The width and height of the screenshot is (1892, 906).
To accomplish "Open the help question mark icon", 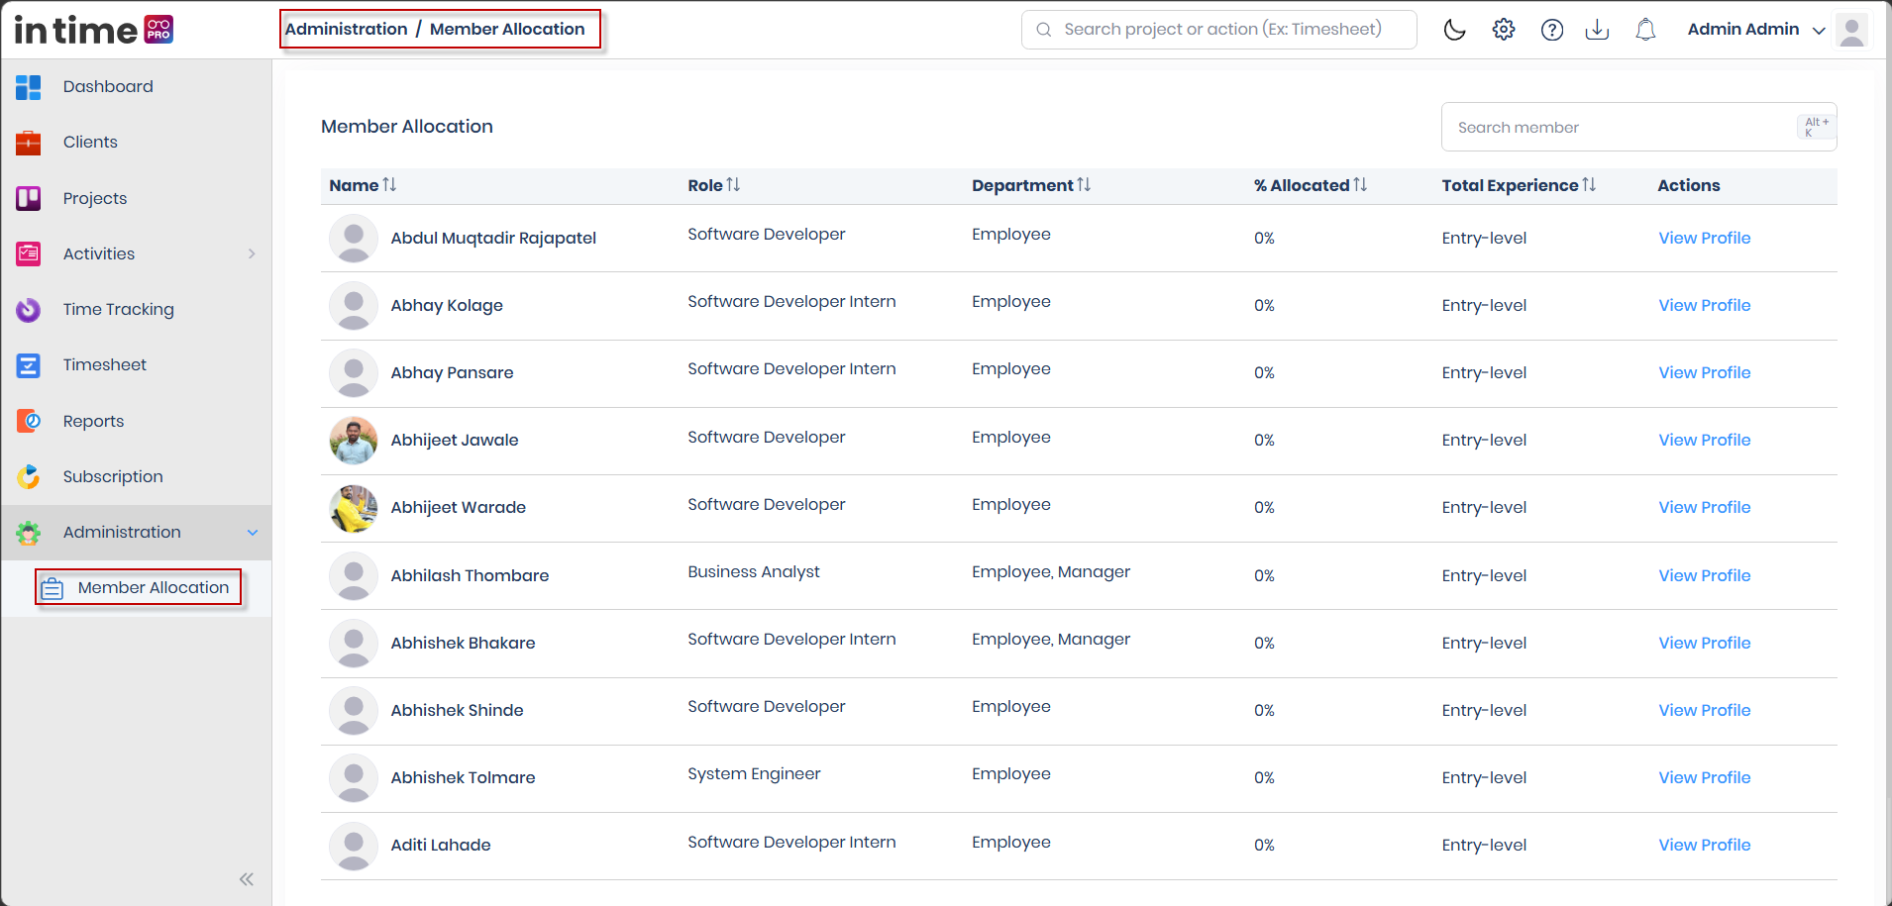I will coord(1552,30).
